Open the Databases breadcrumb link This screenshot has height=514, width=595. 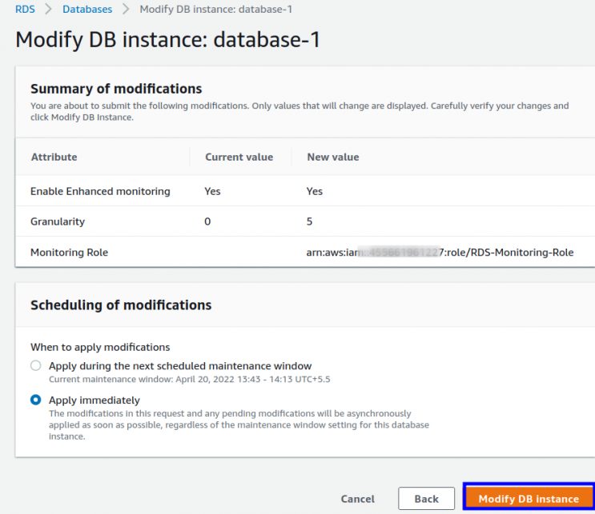pos(87,10)
